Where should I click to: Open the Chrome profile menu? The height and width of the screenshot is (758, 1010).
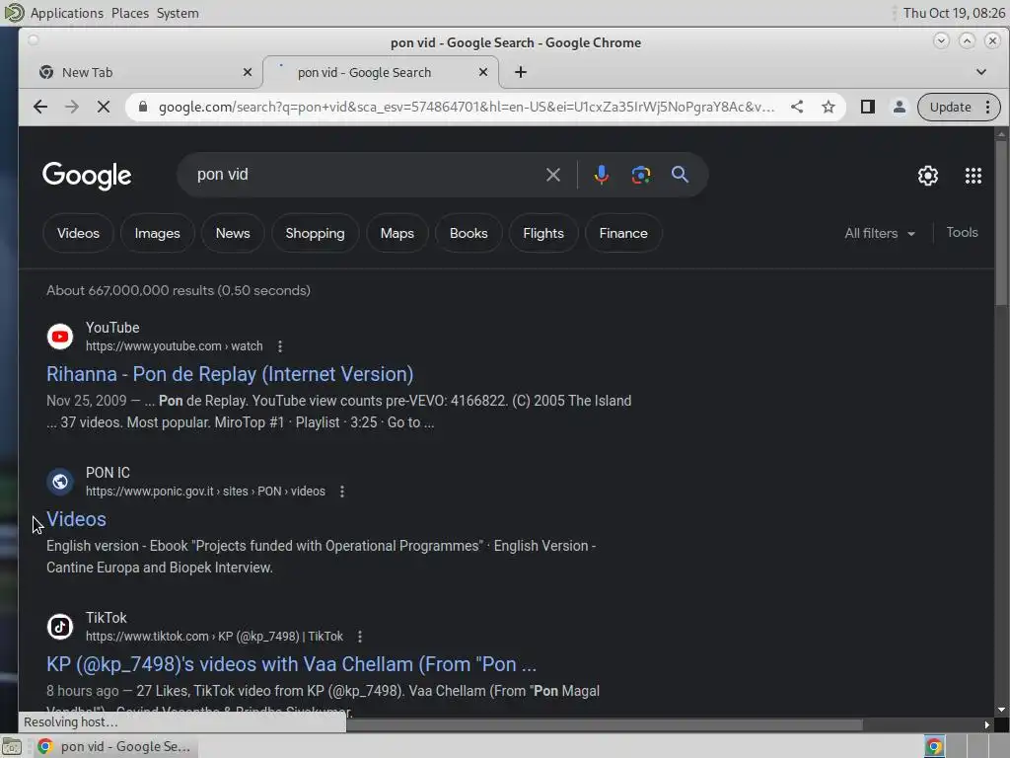click(x=900, y=107)
